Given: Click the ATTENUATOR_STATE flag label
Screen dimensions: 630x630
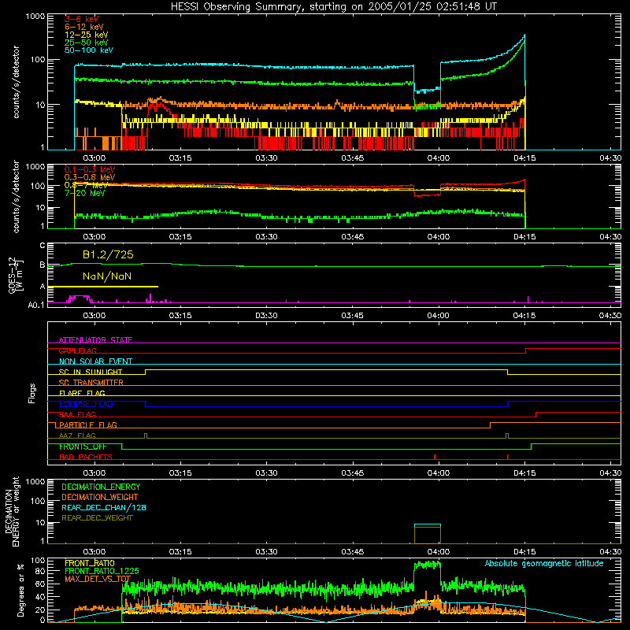Looking at the screenshot, I should coord(95,340).
